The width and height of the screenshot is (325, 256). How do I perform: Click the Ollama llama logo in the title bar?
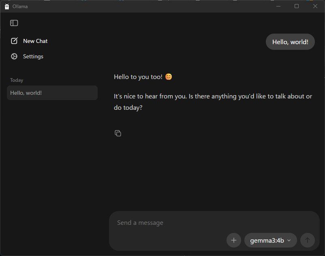(x=6, y=6)
